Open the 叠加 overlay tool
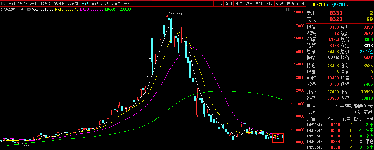Image resolution: width=374 pixels, height=150 pixels. (228, 4)
